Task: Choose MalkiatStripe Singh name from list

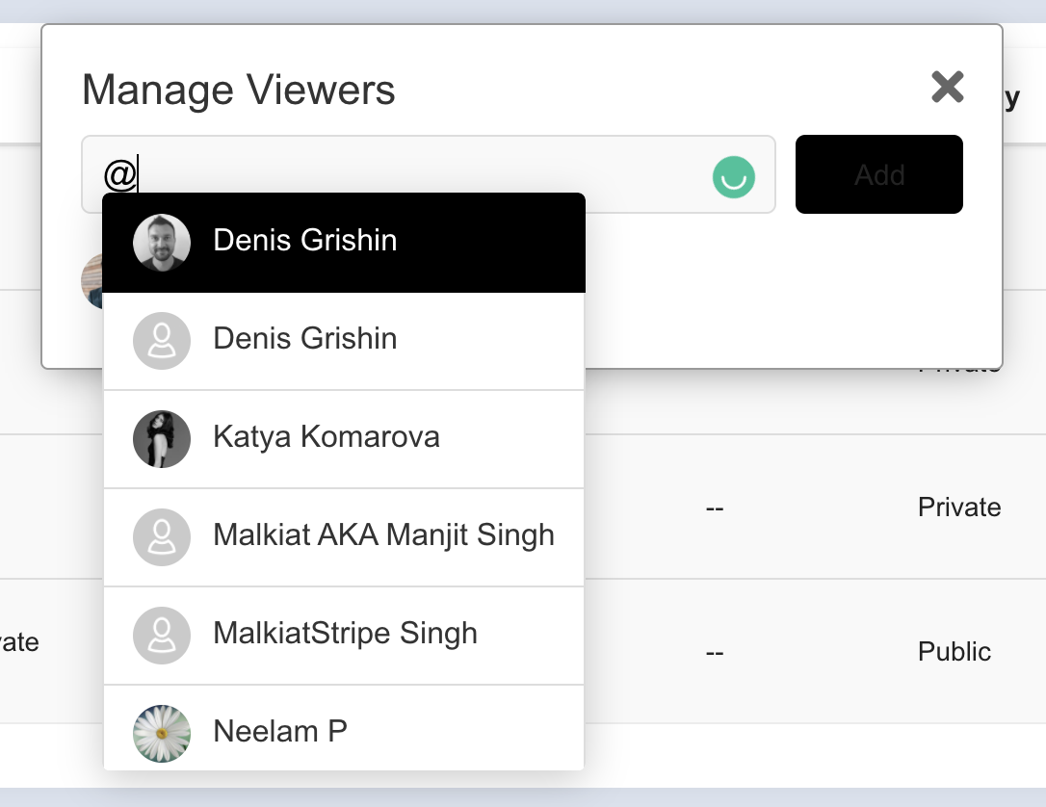Action: 345,634
